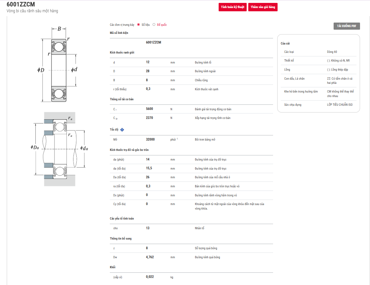The height and width of the screenshot is (285, 370).
Task: Click the 'Dx (phút)' row label
Action: [x=119, y=195]
